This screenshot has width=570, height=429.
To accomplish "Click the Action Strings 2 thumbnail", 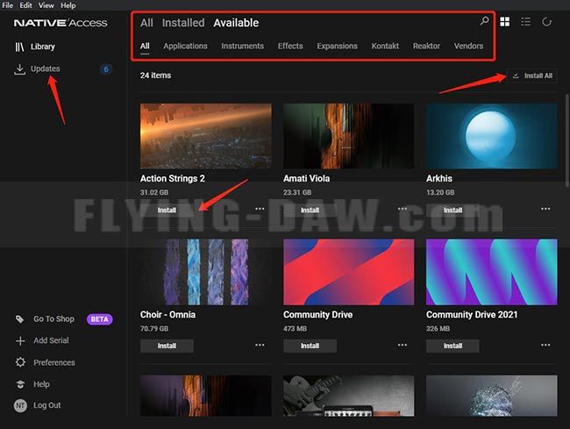I will (x=206, y=136).
